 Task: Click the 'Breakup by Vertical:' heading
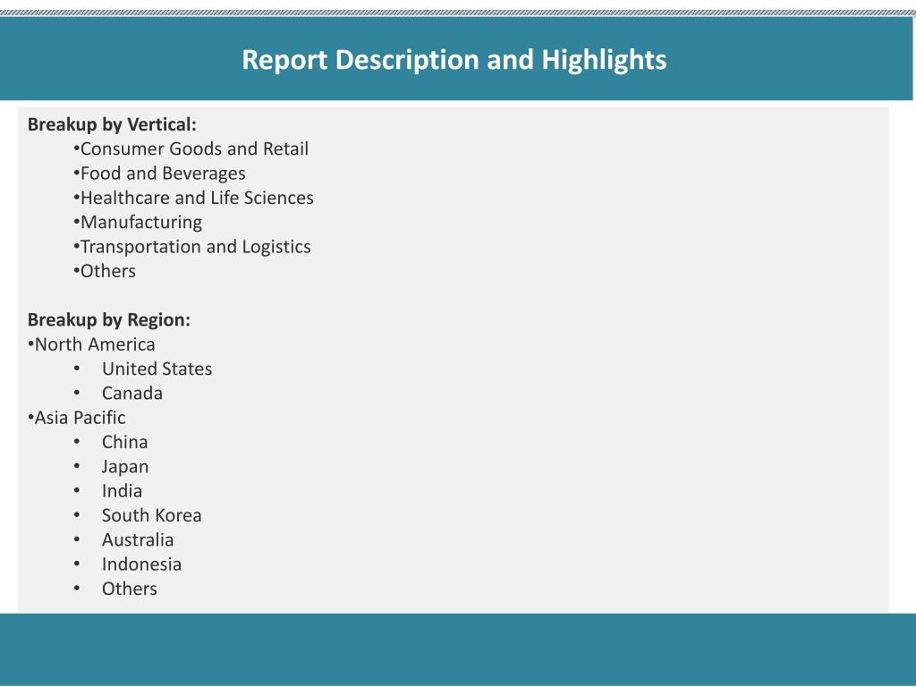click(112, 124)
